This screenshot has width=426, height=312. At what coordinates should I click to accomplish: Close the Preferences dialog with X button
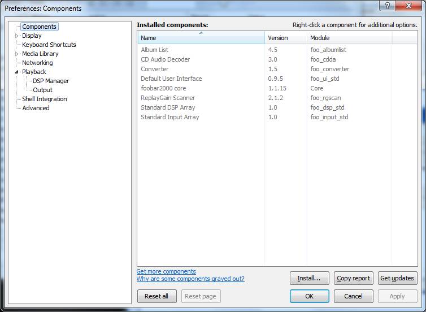(x=408, y=6)
